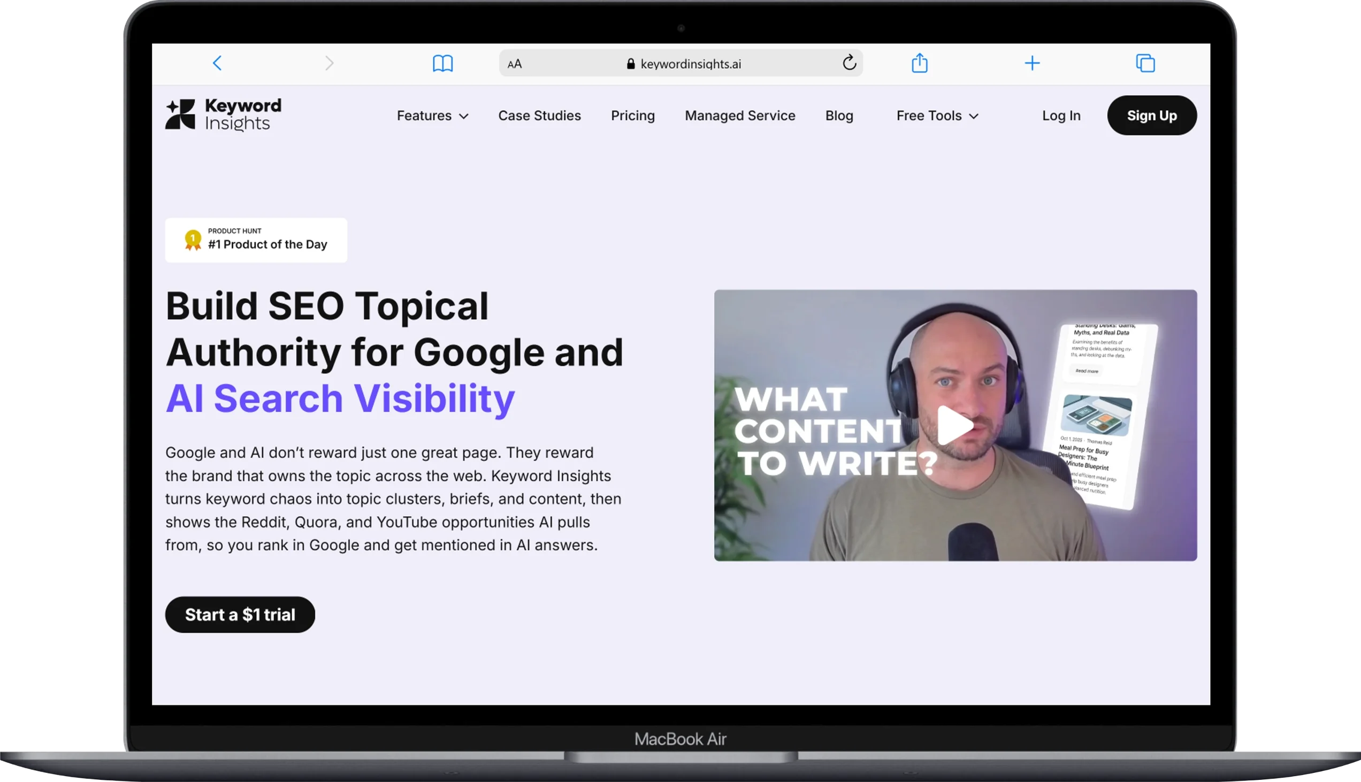This screenshot has height=782, width=1361.
Task: Visit the Blog nav link
Action: [x=839, y=116]
